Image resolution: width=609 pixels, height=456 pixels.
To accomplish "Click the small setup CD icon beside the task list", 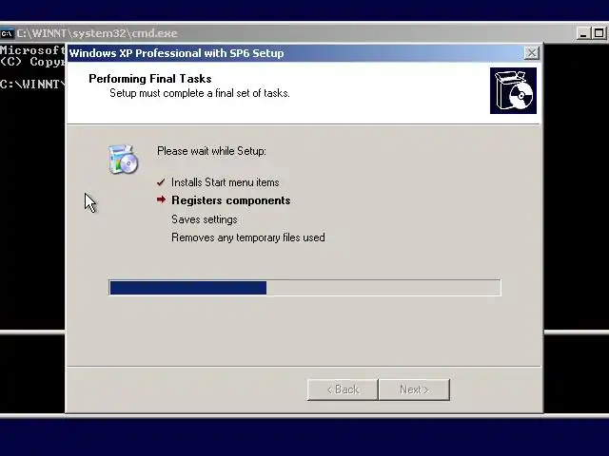I will click(123, 160).
